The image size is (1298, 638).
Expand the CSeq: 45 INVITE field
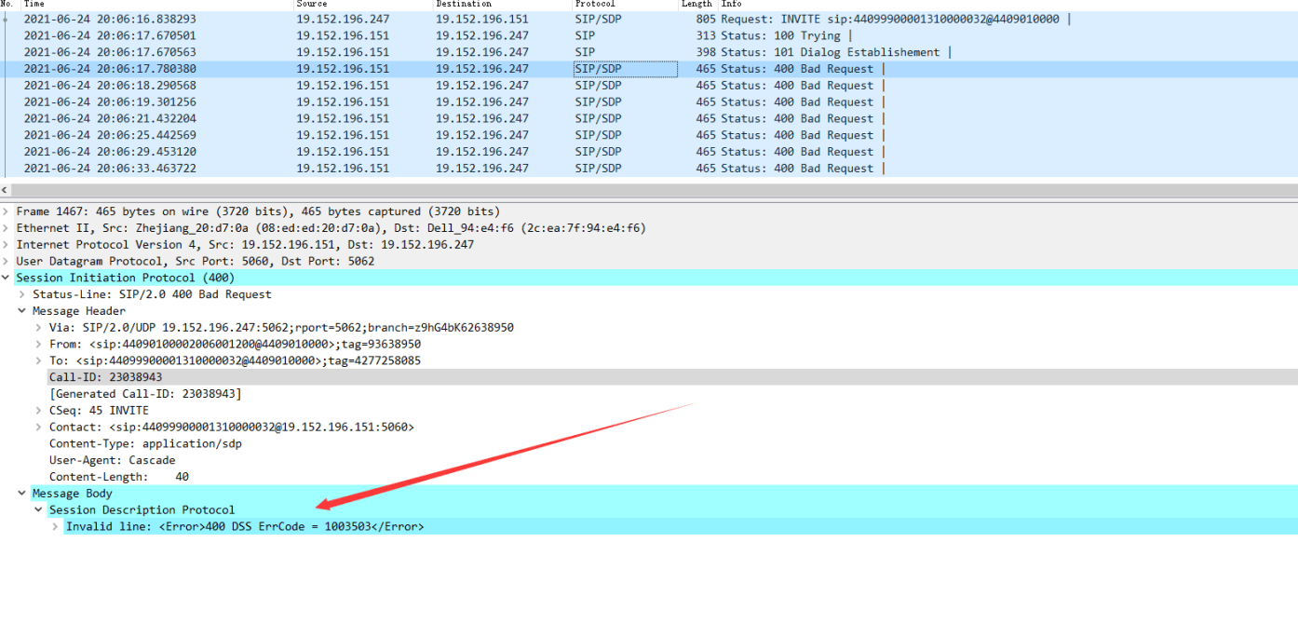coord(39,411)
